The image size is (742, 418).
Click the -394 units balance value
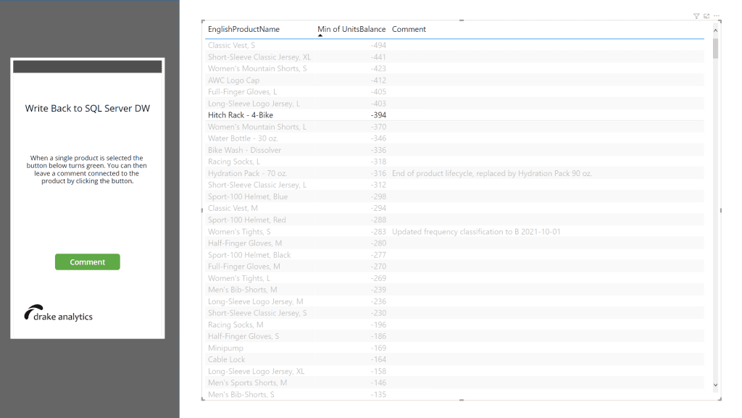[x=378, y=115]
